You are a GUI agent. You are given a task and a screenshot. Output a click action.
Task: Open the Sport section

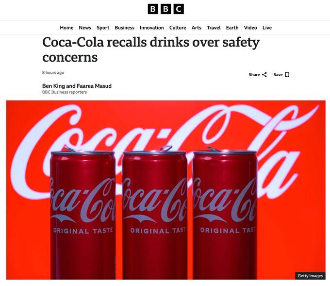point(103,28)
